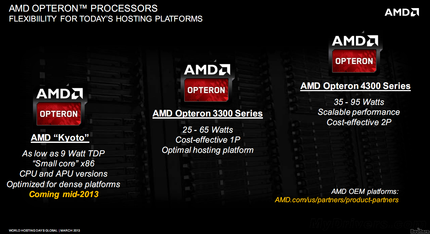This screenshot has width=430, height=234.
Task: Click the "Flexibility for today's hosting platforms" subtitle
Action: tap(106, 19)
